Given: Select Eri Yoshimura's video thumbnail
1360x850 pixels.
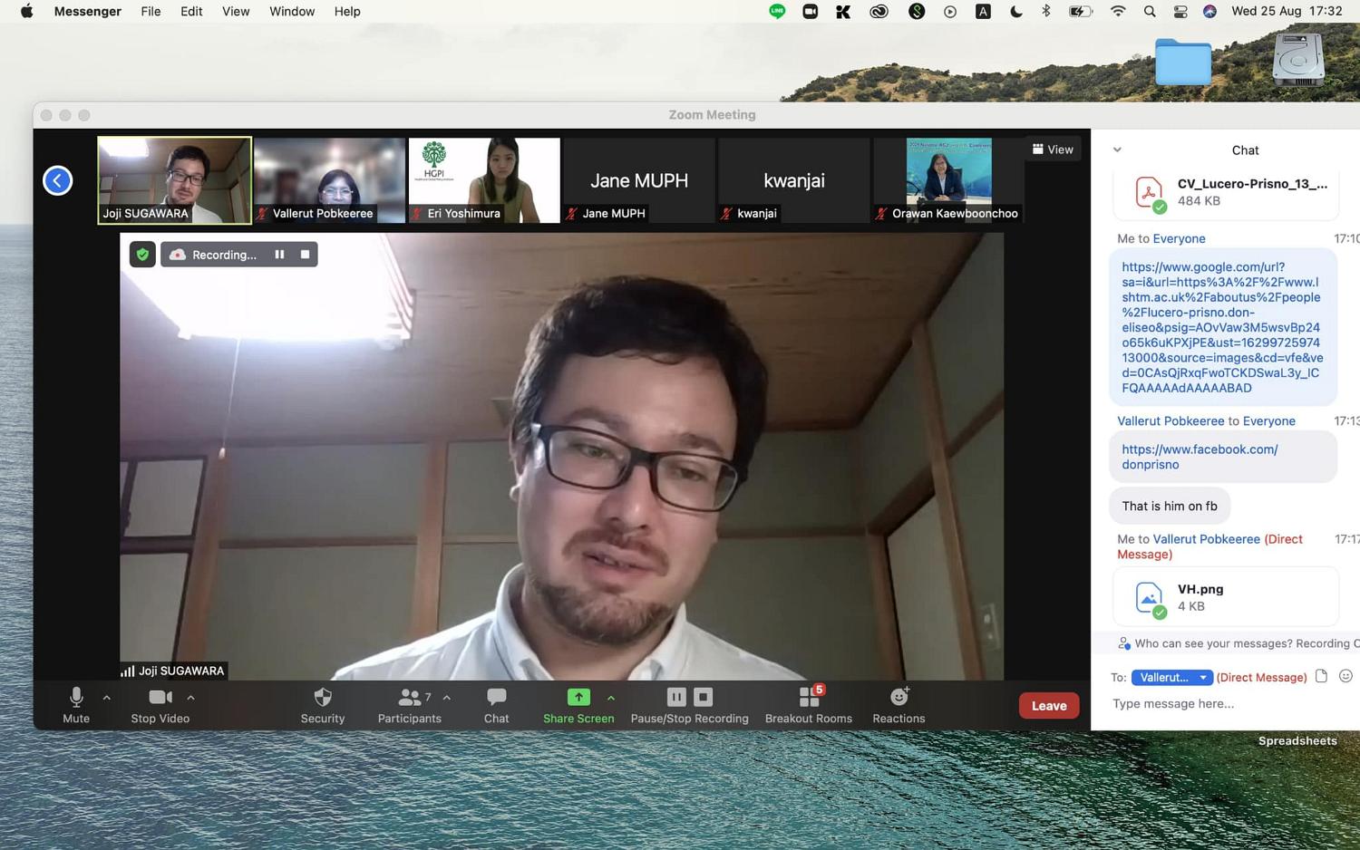Looking at the screenshot, I should [x=484, y=180].
